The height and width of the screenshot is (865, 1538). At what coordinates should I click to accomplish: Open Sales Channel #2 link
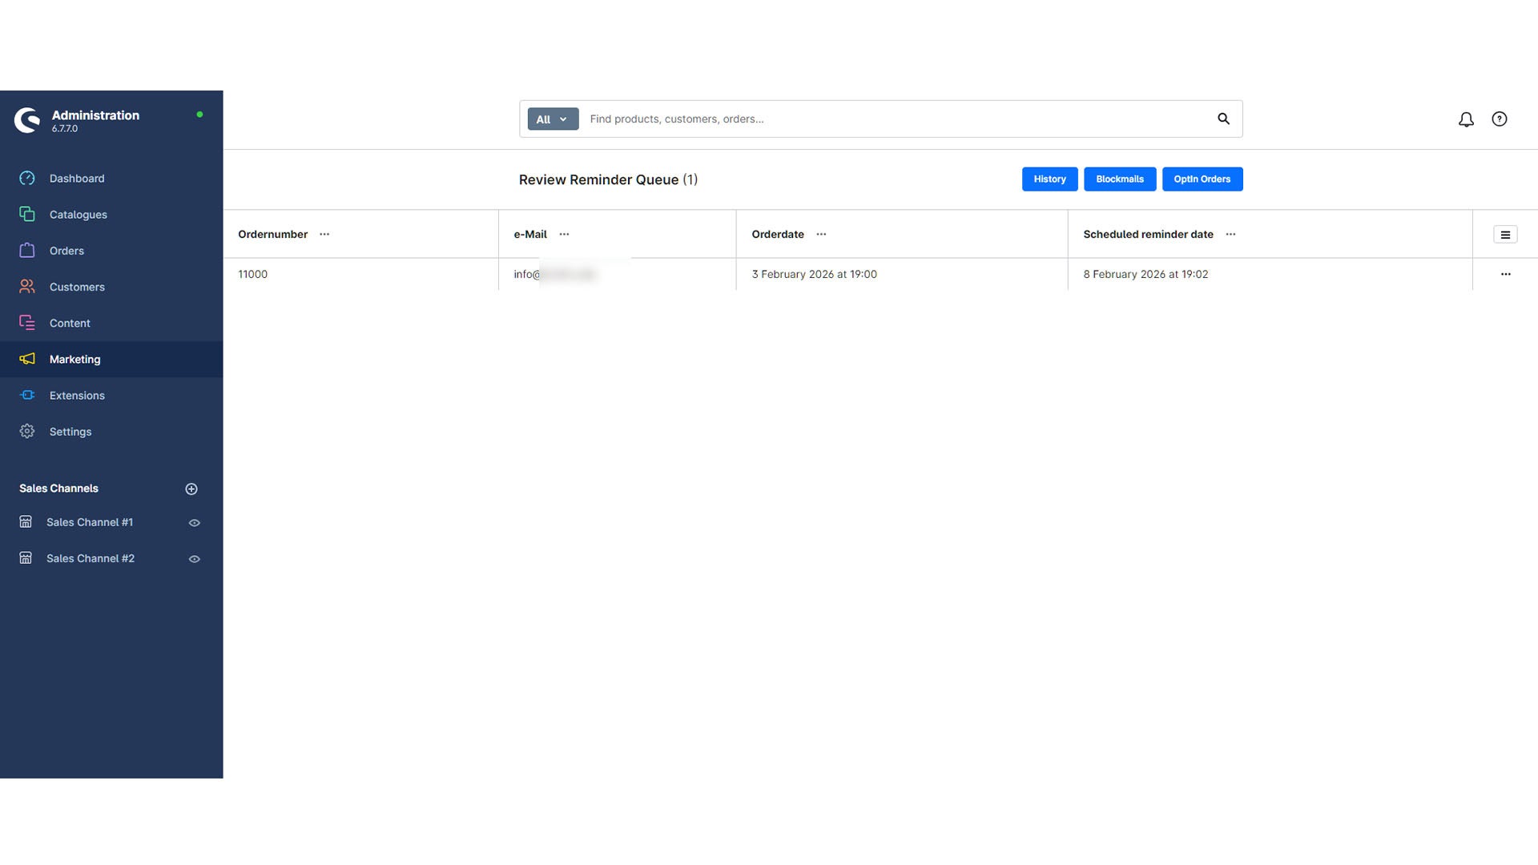pos(91,558)
